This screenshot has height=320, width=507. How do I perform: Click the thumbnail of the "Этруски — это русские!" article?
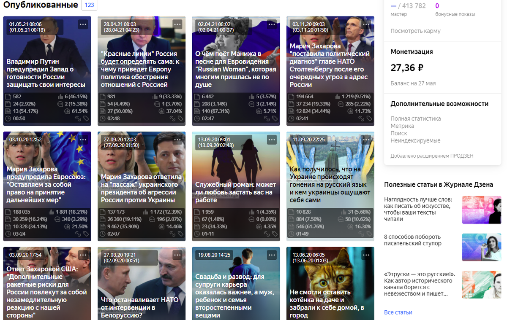481,285
